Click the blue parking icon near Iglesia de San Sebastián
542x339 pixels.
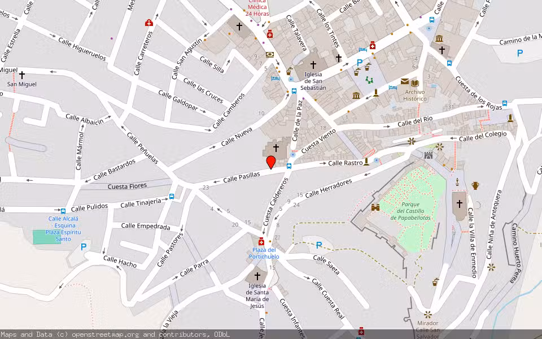click(x=359, y=62)
